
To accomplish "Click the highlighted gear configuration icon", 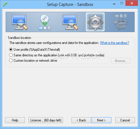I will pos(95,22).
